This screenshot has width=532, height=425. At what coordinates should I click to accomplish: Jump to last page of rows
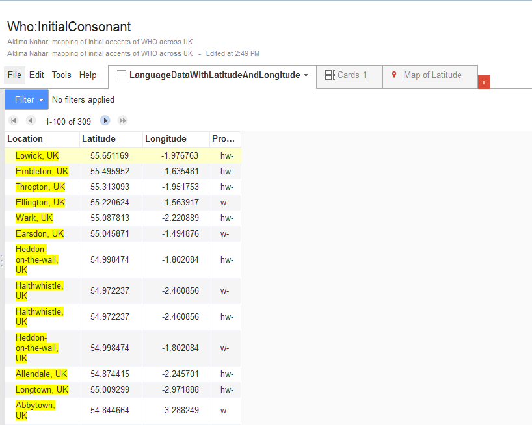point(122,121)
